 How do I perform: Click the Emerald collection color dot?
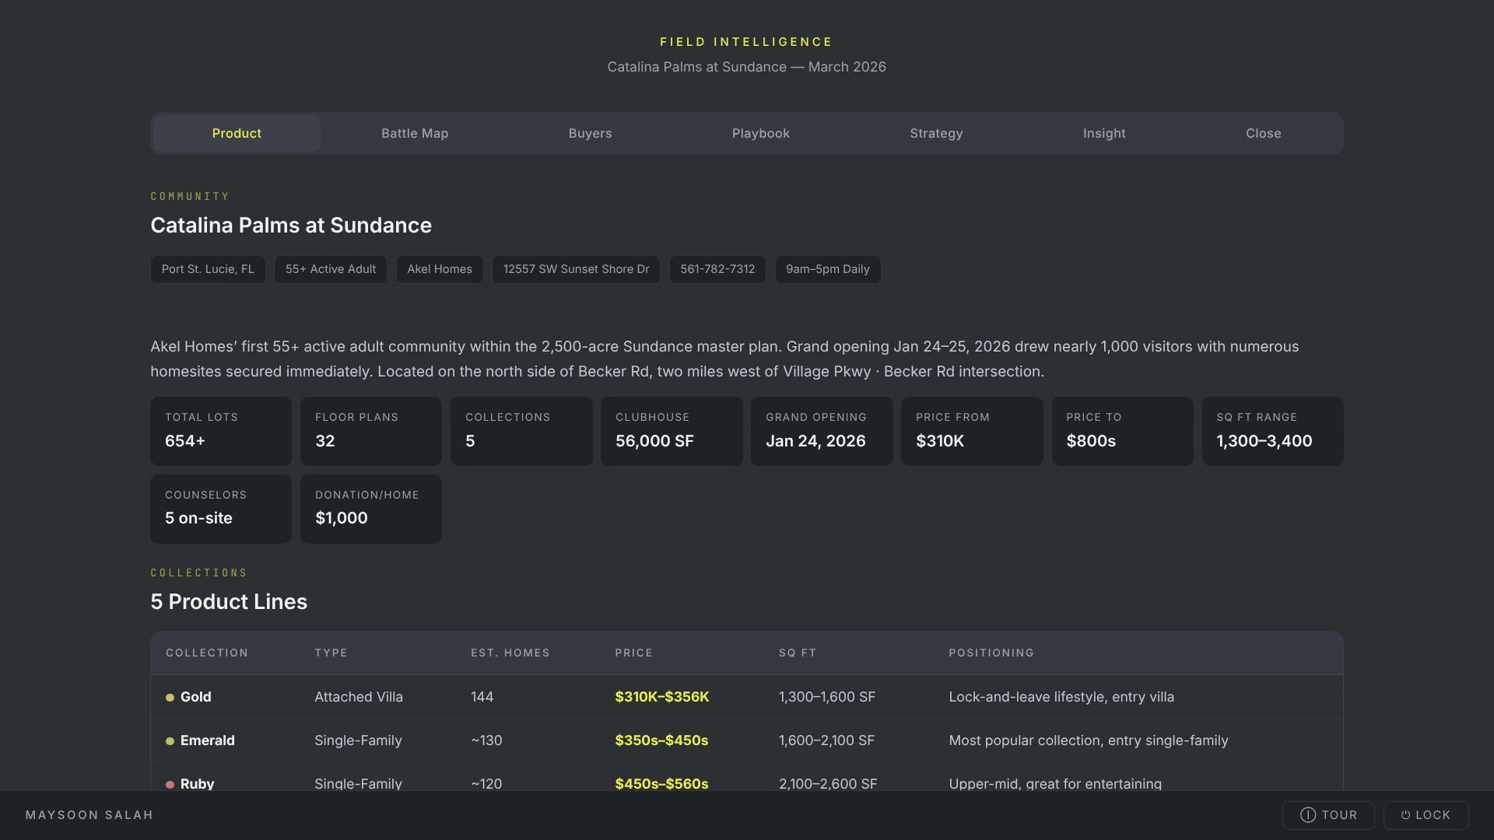pyautogui.click(x=170, y=741)
